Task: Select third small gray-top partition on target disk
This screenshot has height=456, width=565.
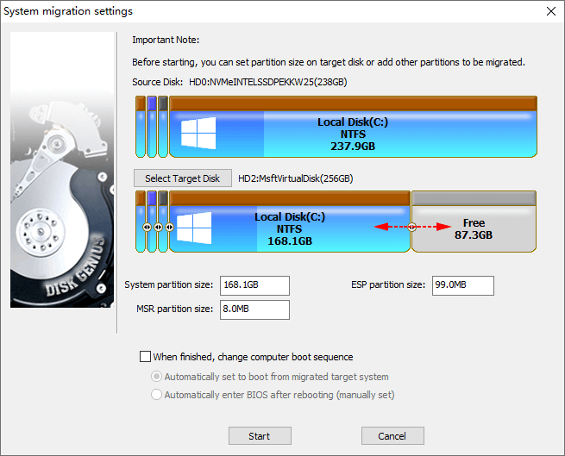Action: 163,222
